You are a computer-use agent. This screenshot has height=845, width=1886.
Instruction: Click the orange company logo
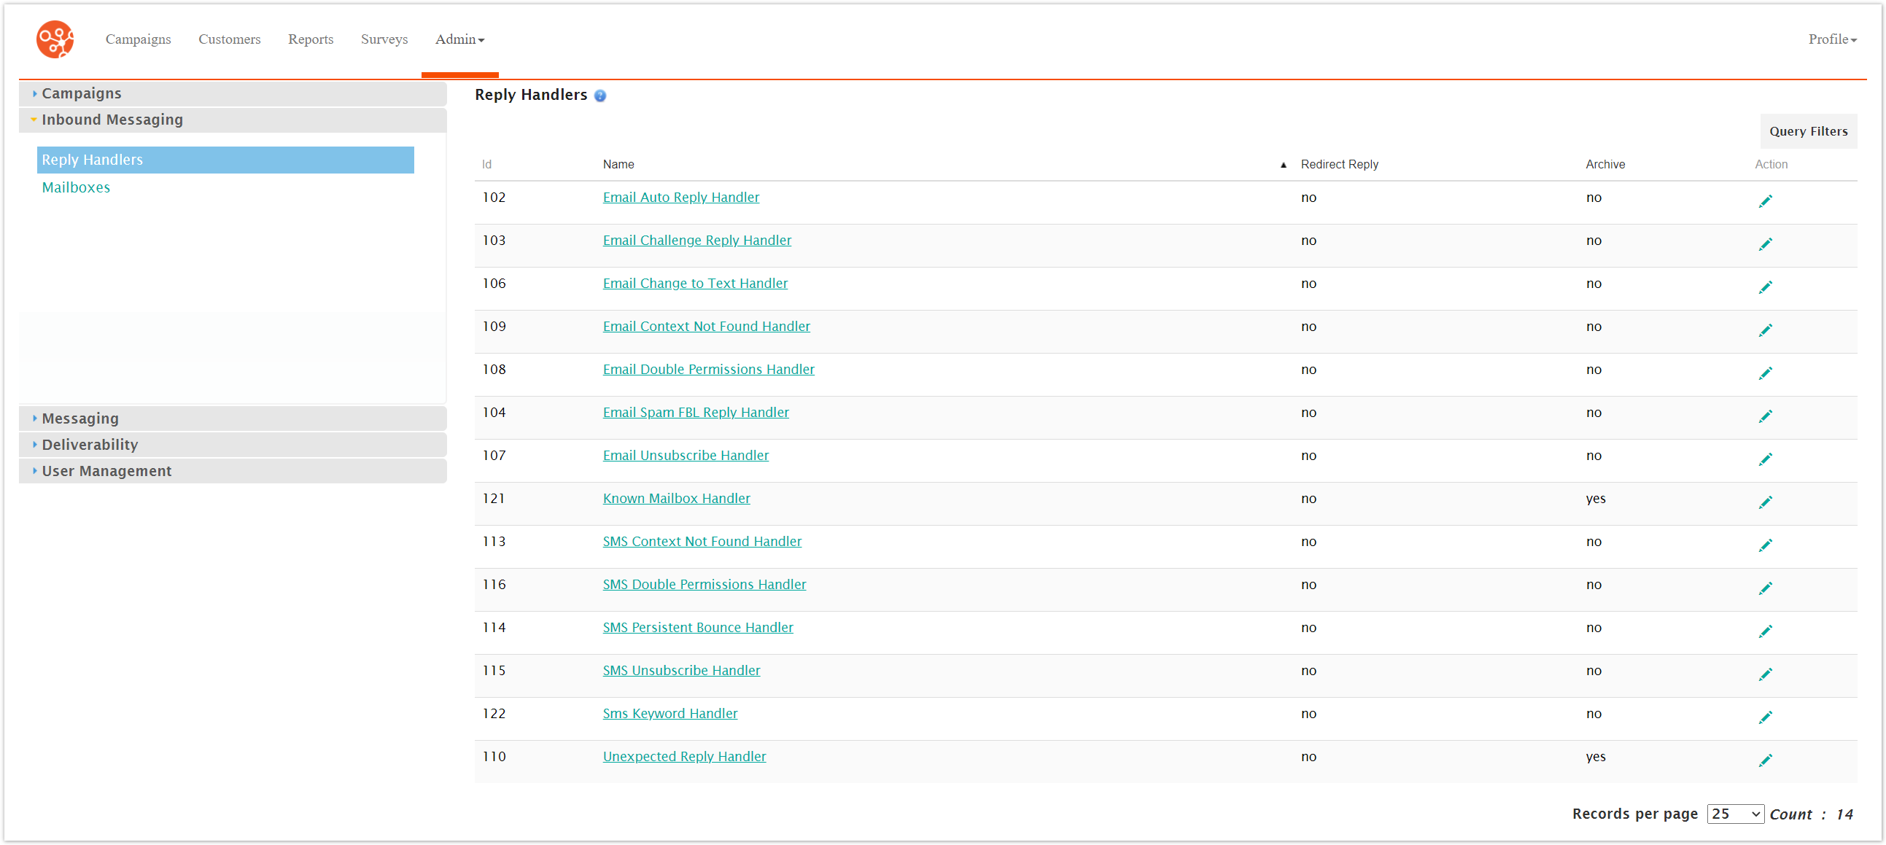[x=55, y=39]
